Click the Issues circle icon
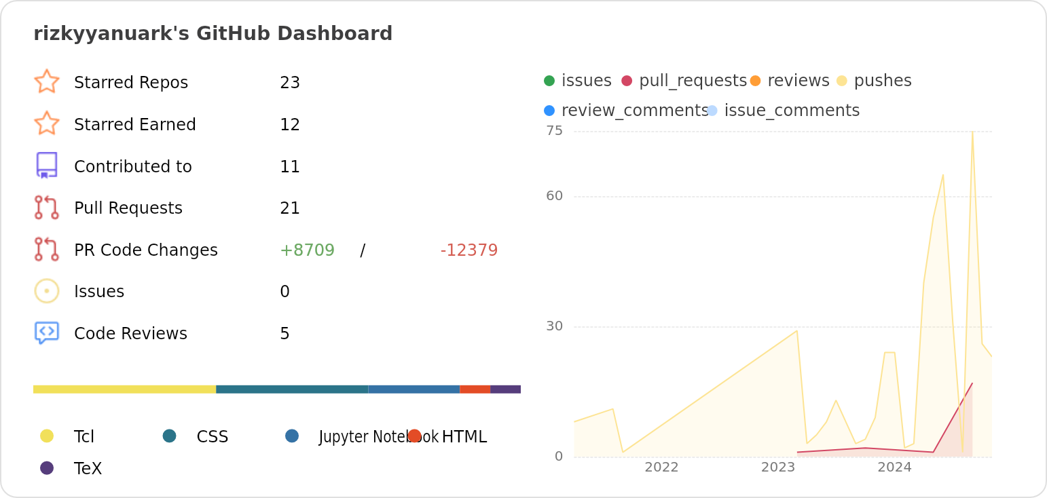The image size is (1047, 498). tap(47, 291)
